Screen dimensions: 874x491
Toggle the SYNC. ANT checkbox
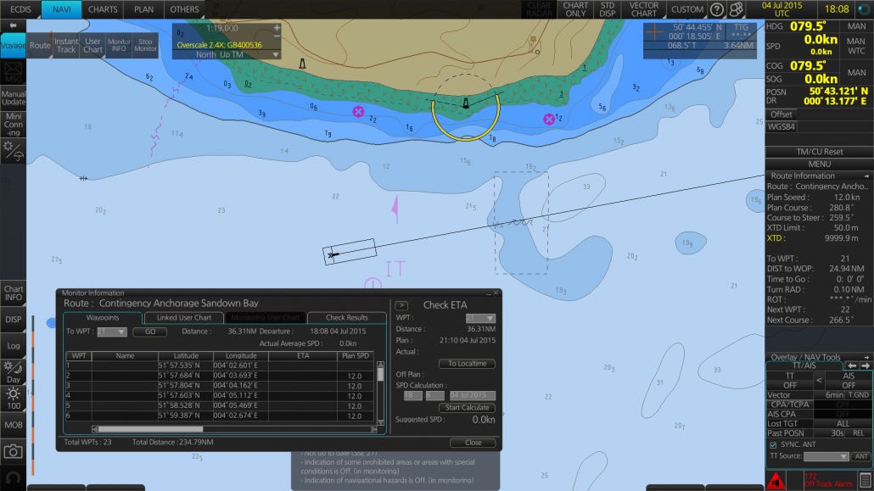click(773, 444)
